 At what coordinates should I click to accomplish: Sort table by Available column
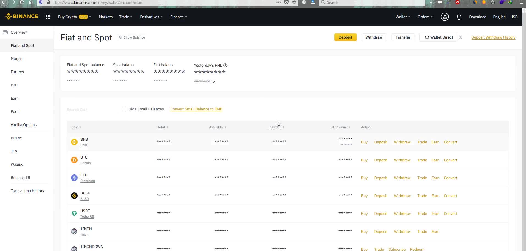[x=218, y=127]
